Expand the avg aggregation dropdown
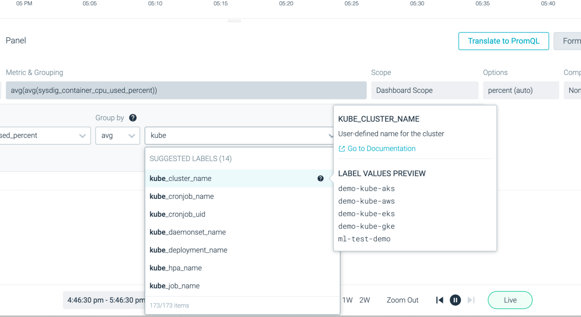 [x=117, y=136]
